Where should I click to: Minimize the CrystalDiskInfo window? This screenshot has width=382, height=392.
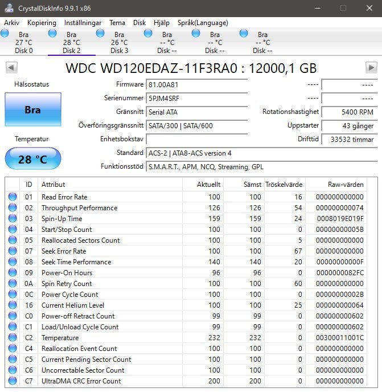coord(318,8)
